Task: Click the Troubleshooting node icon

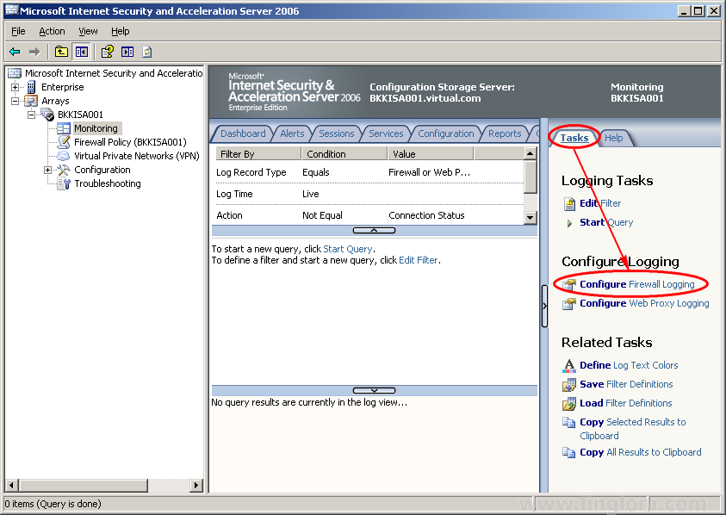Action: (x=64, y=183)
